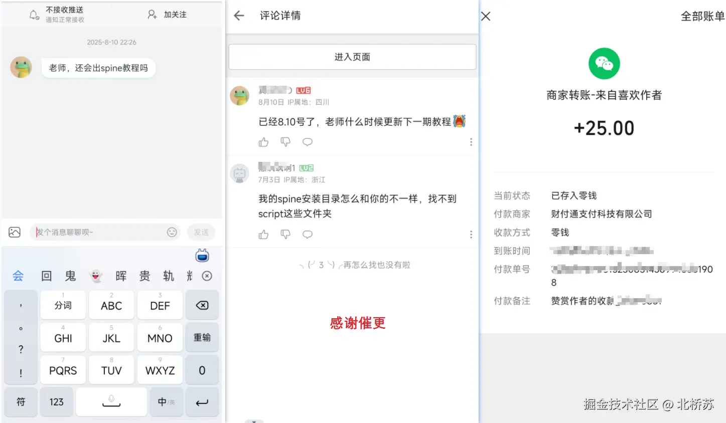
Task: Tap the ABC key
Action: point(111,305)
